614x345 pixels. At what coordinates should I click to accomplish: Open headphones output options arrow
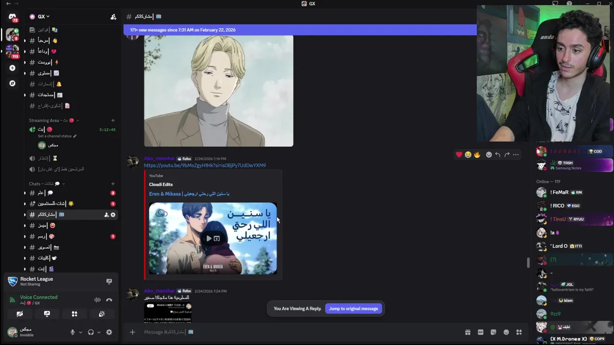[99, 332]
